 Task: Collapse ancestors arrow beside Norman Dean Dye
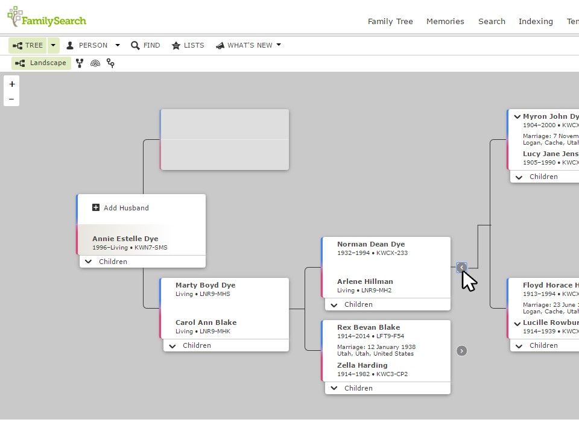click(x=461, y=268)
